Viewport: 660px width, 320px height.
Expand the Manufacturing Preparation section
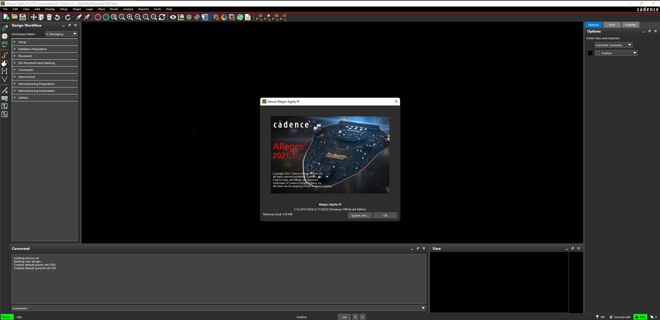(44, 83)
